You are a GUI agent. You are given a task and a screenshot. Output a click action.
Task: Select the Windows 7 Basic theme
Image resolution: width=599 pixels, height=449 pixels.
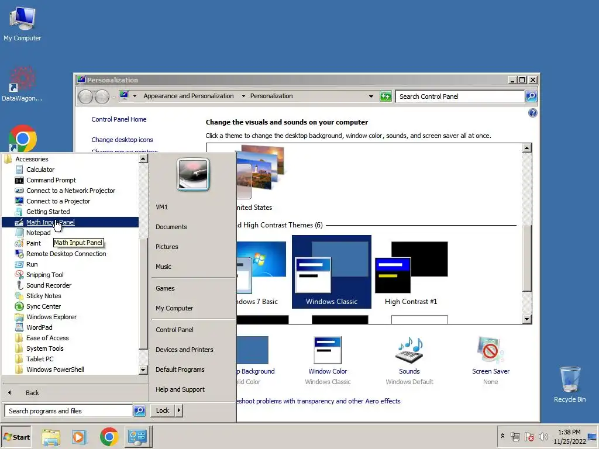click(x=261, y=273)
